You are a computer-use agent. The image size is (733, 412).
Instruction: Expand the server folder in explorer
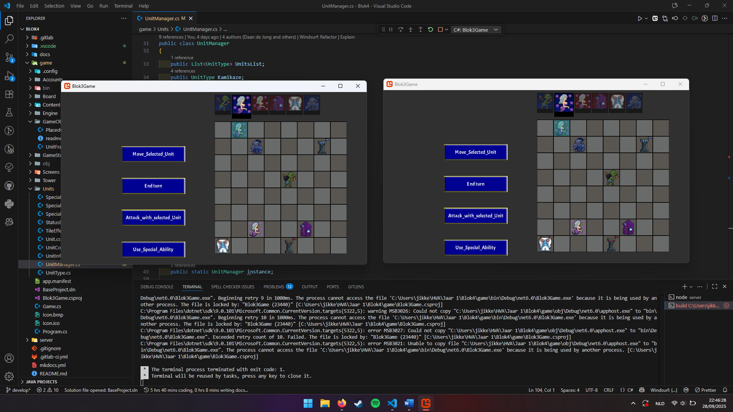pos(46,340)
